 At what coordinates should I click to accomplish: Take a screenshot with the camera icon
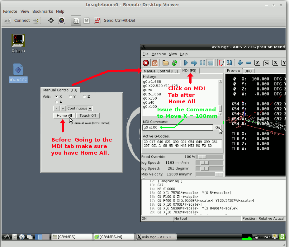coord(62,21)
